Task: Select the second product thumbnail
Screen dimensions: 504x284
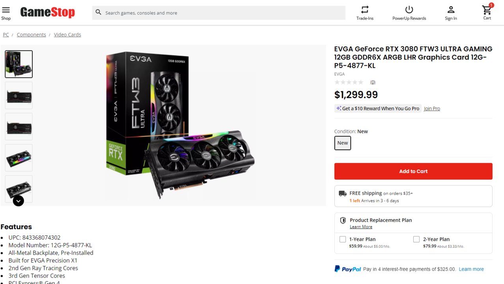Action: [x=19, y=95]
